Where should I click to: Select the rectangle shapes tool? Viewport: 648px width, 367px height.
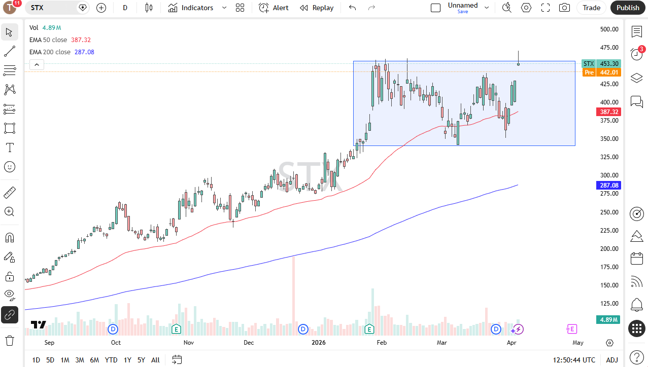tap(9, 128)
